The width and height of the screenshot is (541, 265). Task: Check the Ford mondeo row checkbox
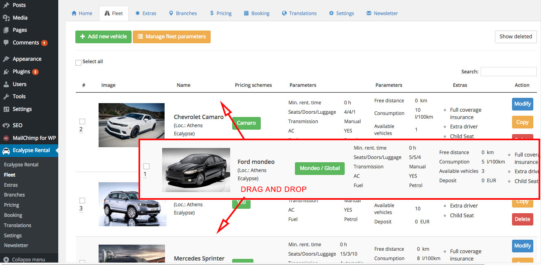coord(147,166)
